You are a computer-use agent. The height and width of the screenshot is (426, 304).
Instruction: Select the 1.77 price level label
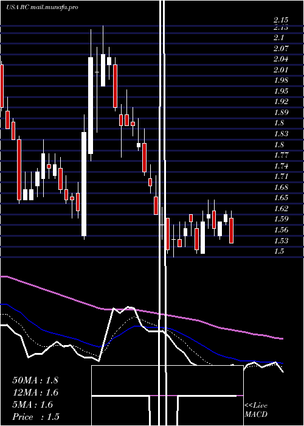click(x=281, y=155)
